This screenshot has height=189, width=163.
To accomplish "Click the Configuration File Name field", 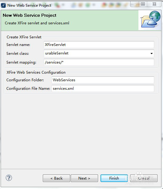I will [x=103, y=88].
